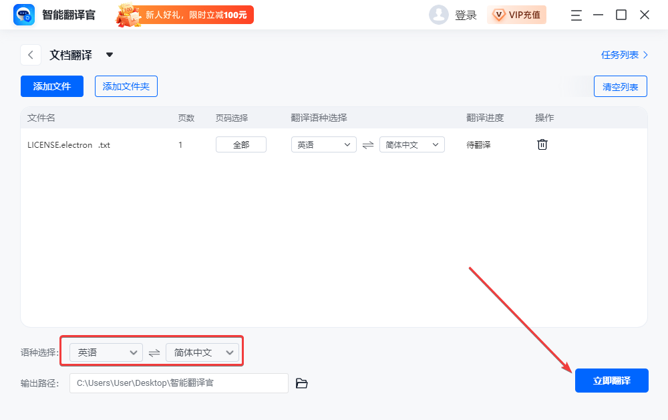Open the 英语 dropdown in 语种选择
The height and width of the screenshot is (420, 668).
105,352
